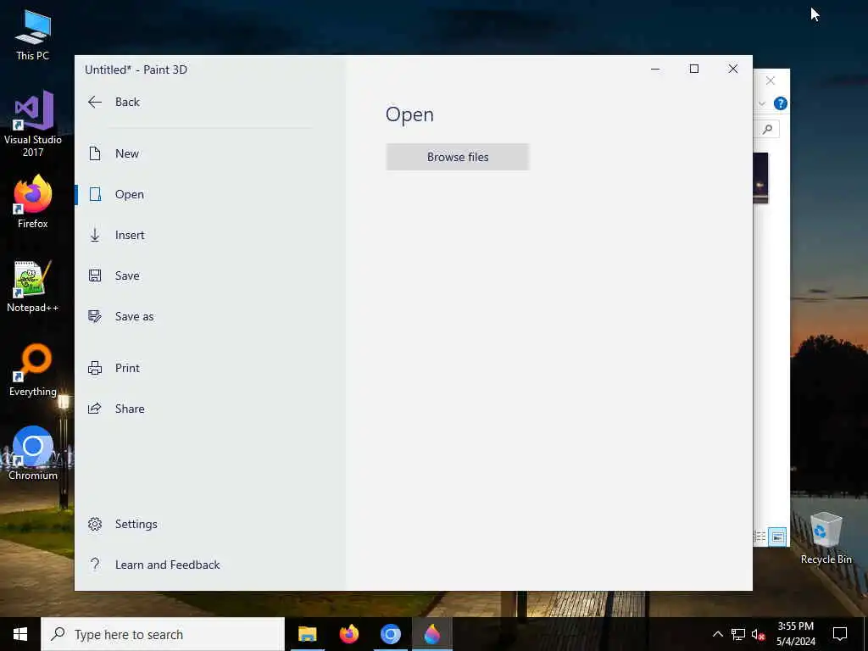Click the question mark help icon in the menu
Viewport: 868px width, 651px height.
pos(95,564)
